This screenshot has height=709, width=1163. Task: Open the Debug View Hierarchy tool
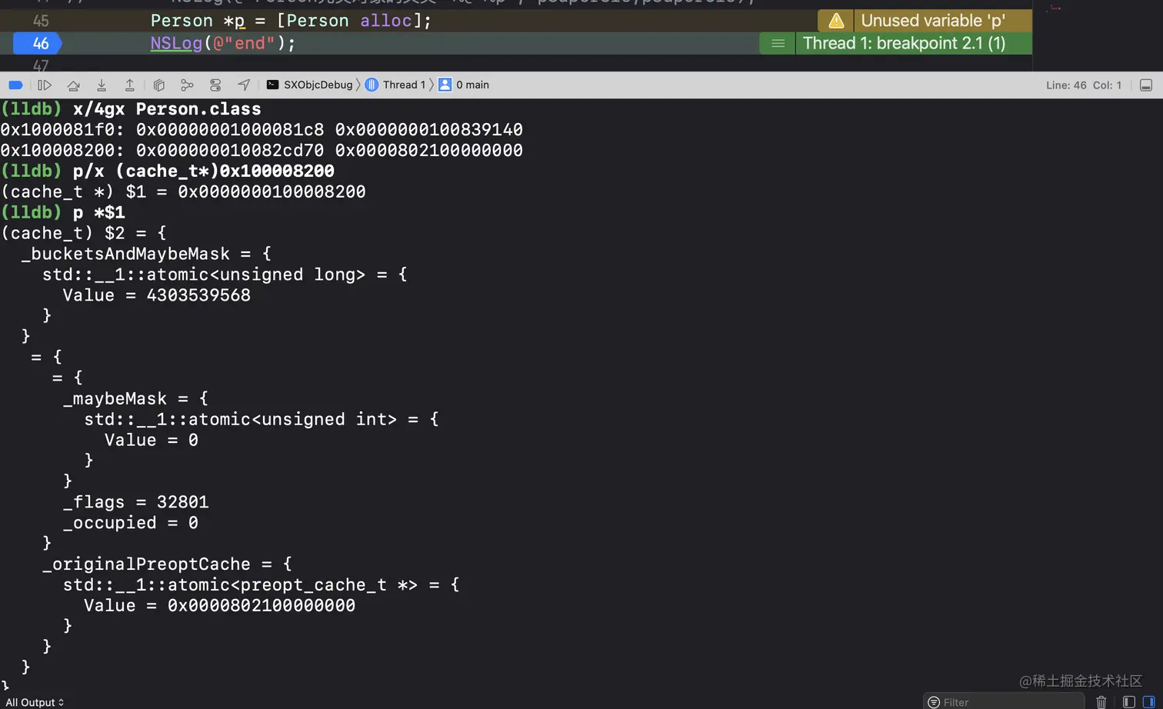[x=159, y=85]
